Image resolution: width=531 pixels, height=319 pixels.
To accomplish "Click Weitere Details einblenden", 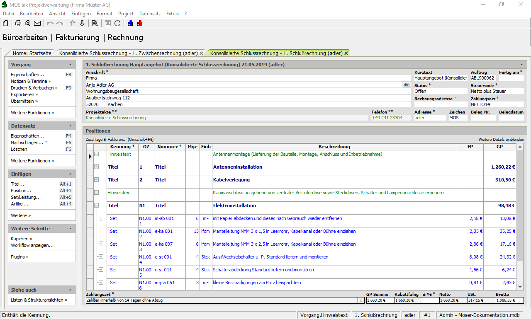I will tap(501, 140).
